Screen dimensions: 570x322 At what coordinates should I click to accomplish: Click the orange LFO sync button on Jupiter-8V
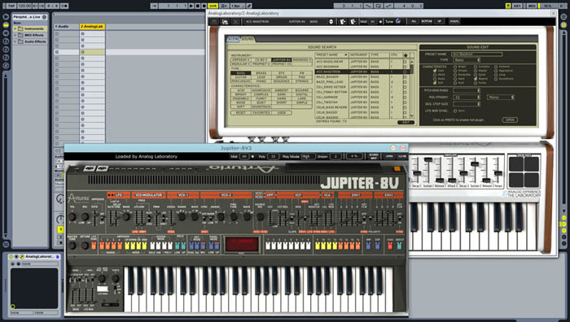[94, 246]
